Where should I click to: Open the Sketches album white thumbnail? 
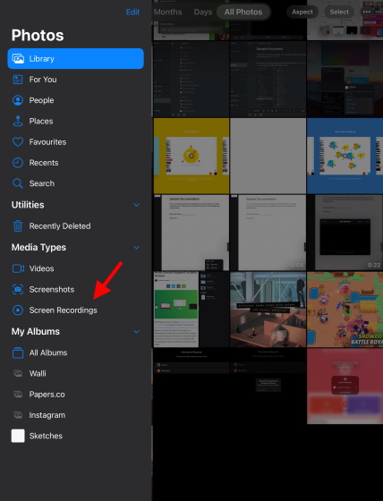[18, 436]
